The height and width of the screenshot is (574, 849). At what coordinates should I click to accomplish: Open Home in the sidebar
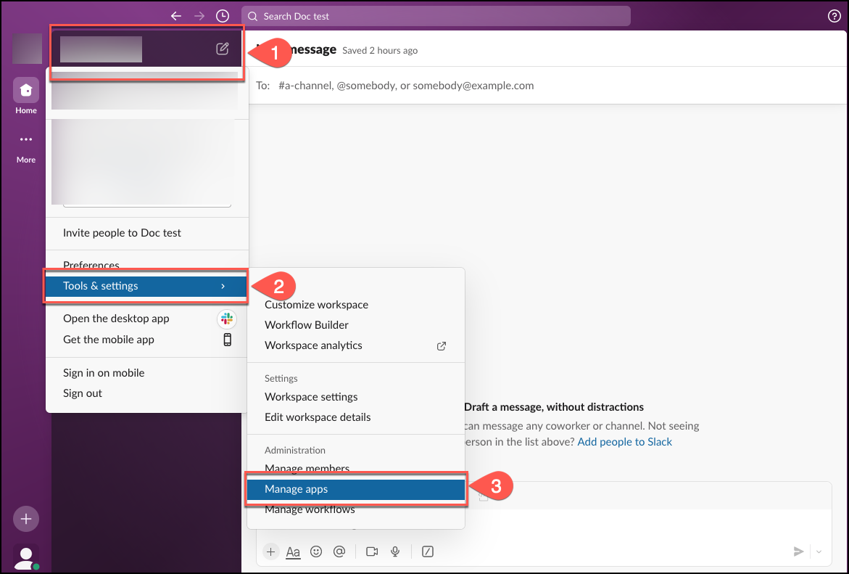click(26, 96)
